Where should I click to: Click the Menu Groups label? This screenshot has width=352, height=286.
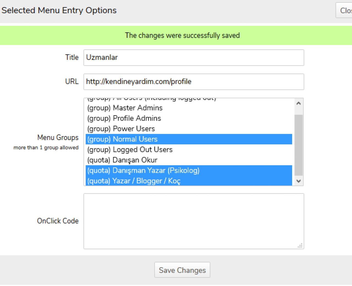58,137
